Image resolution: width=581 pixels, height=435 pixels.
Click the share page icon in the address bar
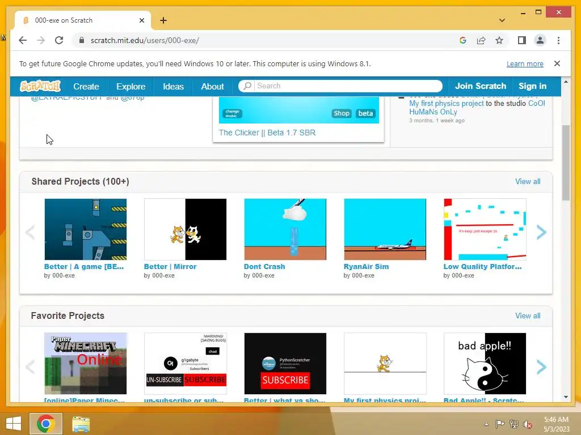pyautogui.click(x=481, y=40)
